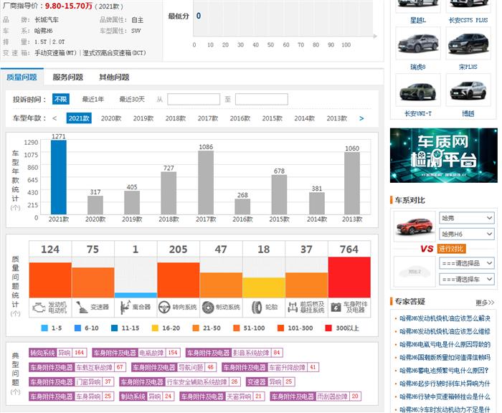Click the red 哈弗H6 comparison car image
This screenshot has height=413, width=502.
coord(415,227)
